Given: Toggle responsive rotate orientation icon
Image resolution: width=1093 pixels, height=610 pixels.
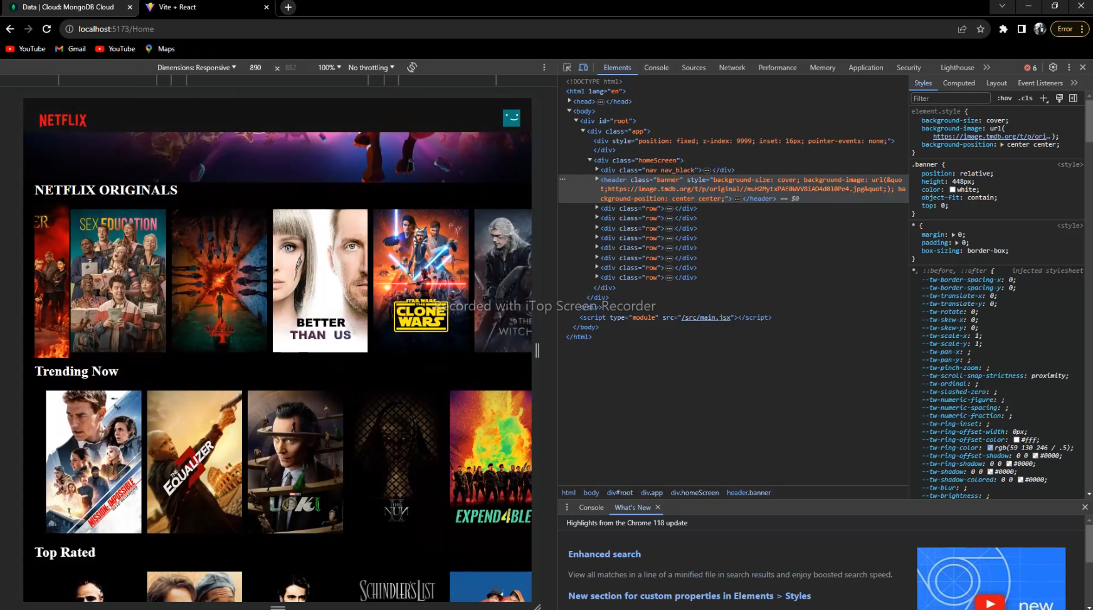Looking at the screenshot, I should pyautogui.click(x=412, y=67).
